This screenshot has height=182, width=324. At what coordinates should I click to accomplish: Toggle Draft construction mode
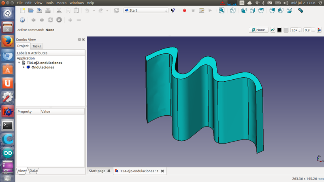(x=272, y=30)
